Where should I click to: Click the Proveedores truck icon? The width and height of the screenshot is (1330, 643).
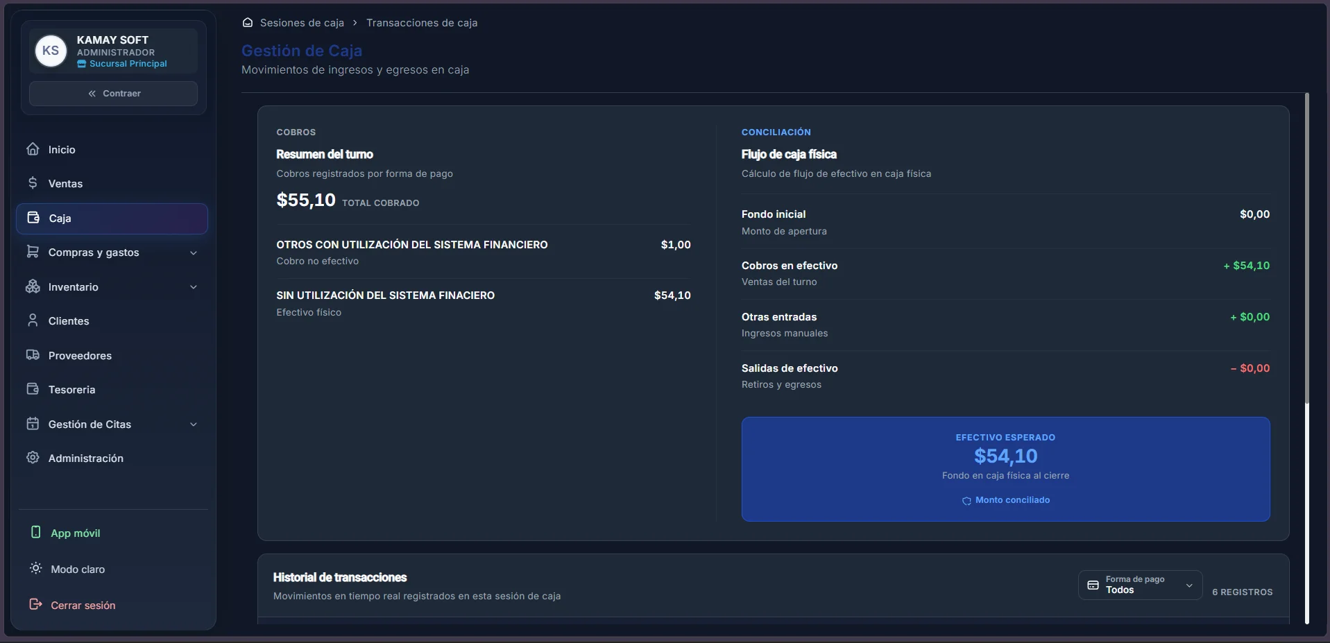pos(33,355)
